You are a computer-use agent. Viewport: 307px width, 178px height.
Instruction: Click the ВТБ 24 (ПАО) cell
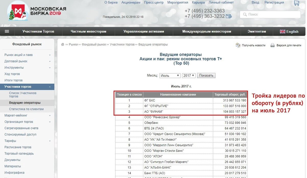178,129
